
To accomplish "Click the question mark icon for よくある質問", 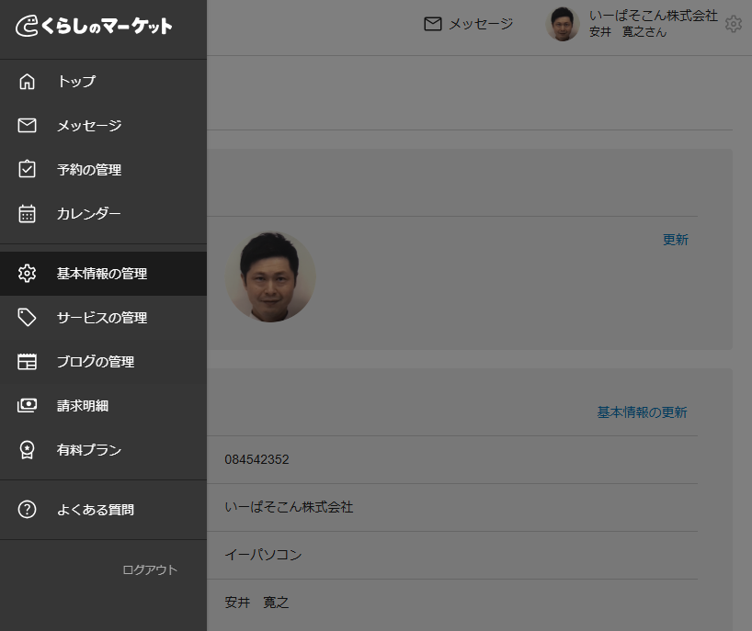I will coord(28,510).
